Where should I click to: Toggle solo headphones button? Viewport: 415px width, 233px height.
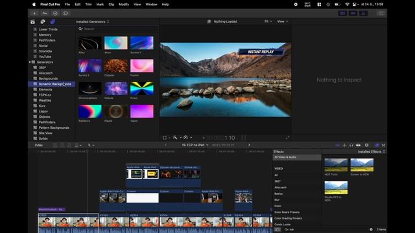point(351,145)
